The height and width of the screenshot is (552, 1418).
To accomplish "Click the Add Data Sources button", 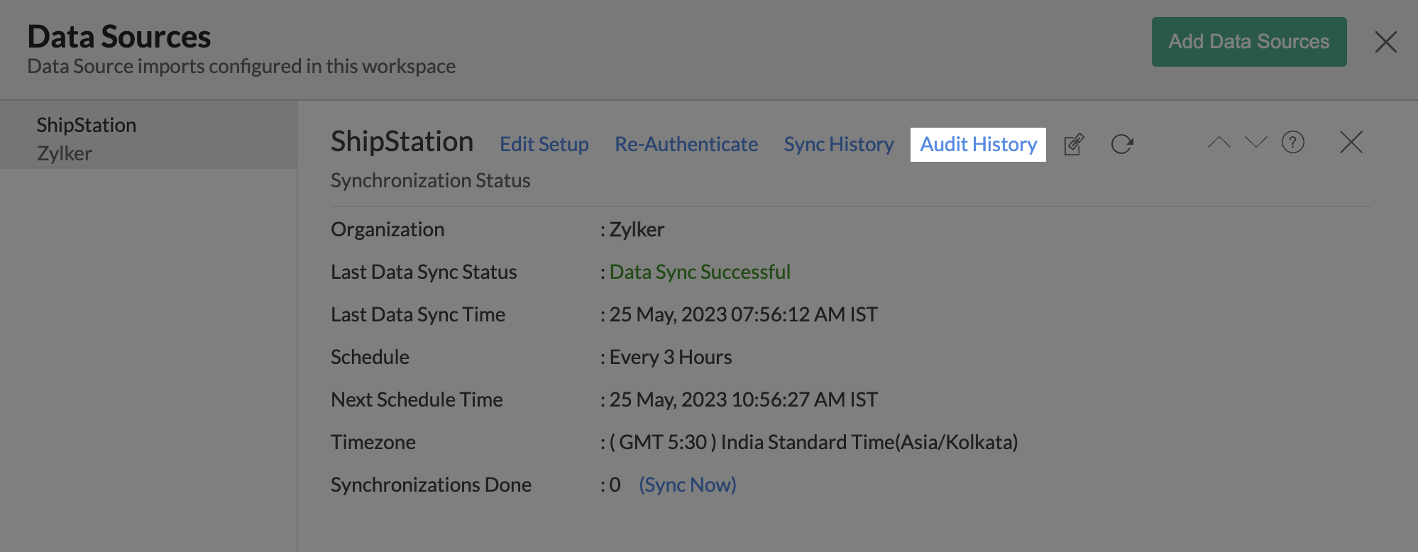I will click(x=1248, y=42).
